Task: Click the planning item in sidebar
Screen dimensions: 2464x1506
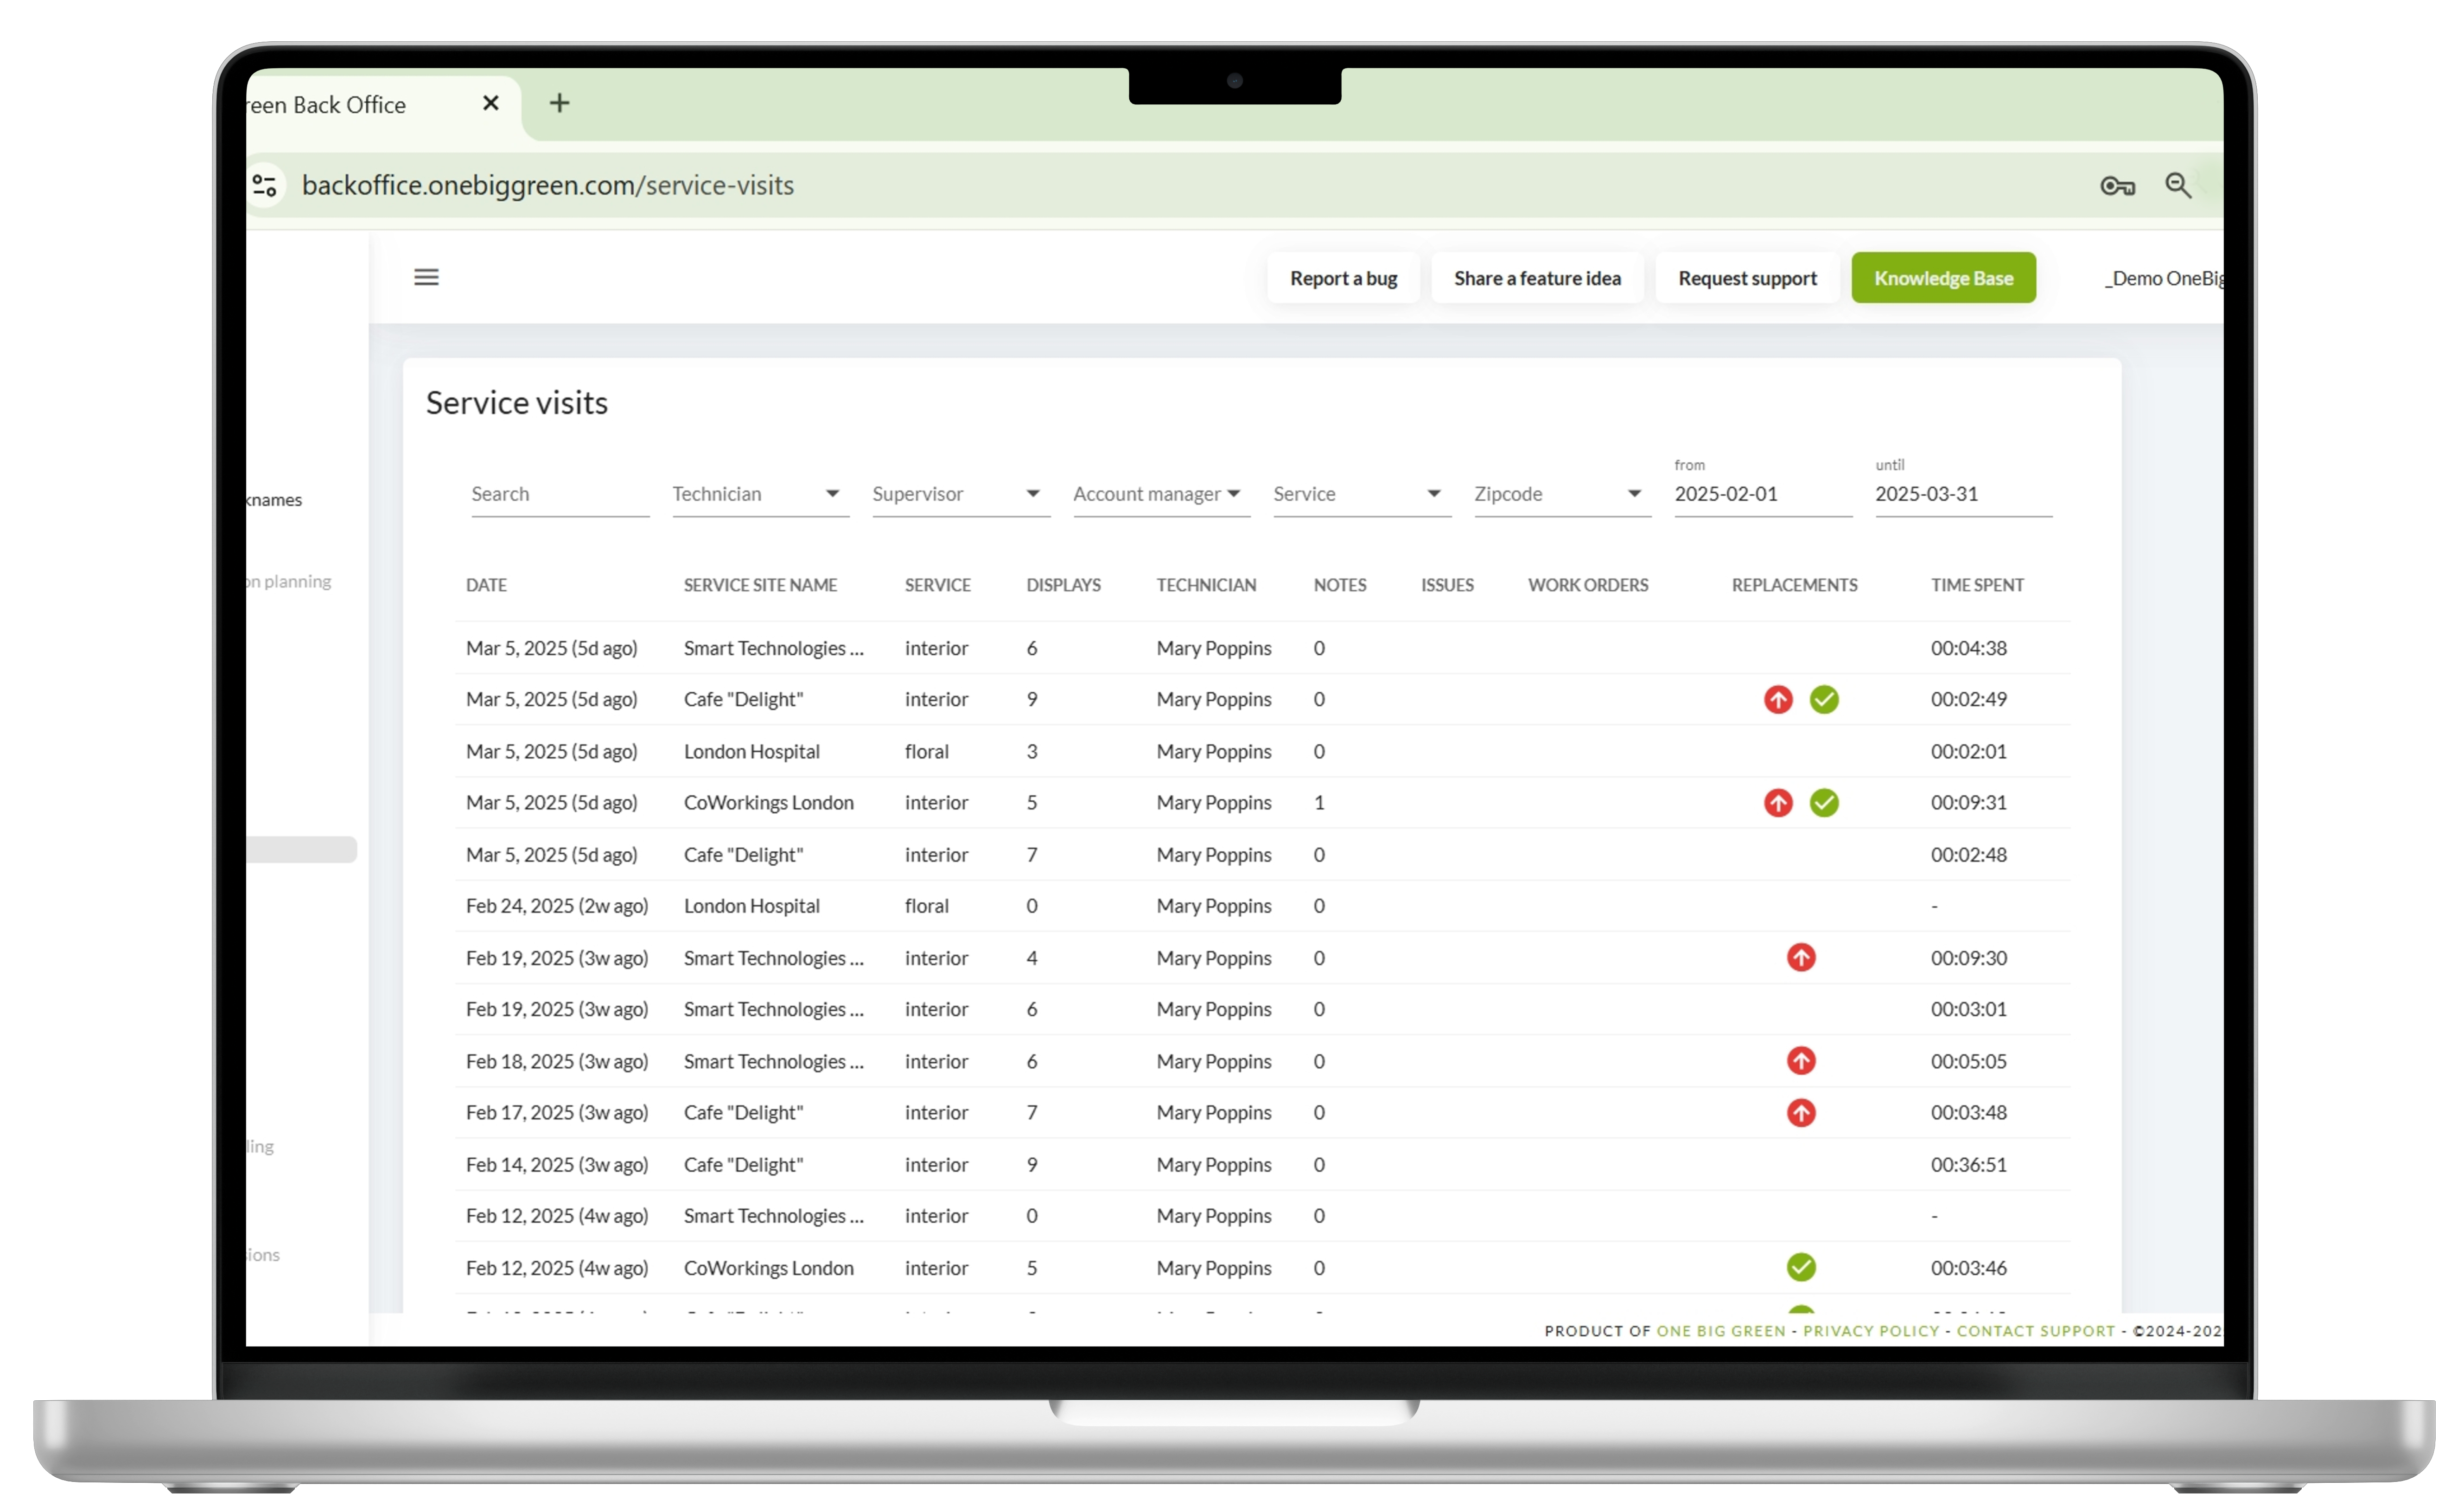Action: 289,581
